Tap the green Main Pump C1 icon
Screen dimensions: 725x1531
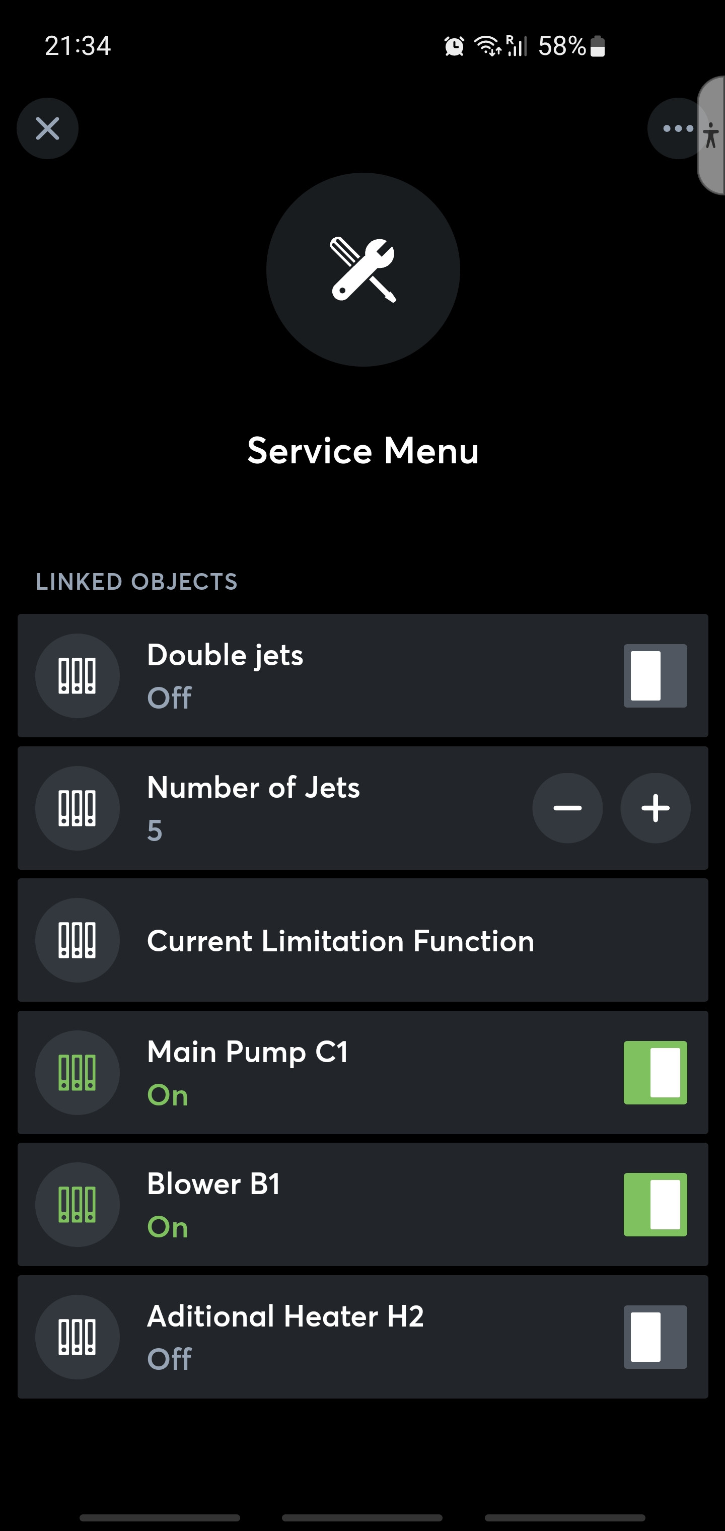point(77,1073)
